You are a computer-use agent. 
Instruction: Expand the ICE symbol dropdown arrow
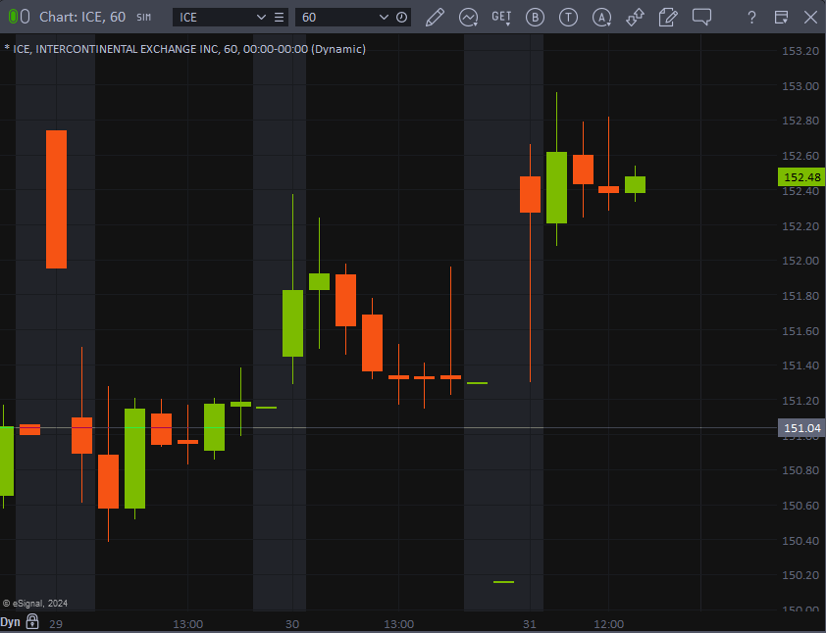[x=261, y=18]
